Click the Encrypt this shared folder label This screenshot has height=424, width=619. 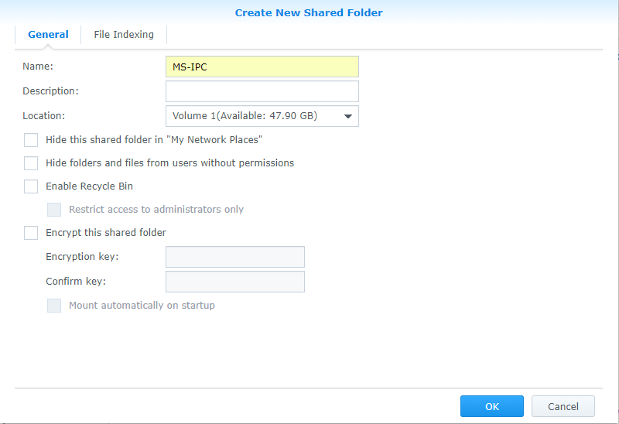pos(106,233)
